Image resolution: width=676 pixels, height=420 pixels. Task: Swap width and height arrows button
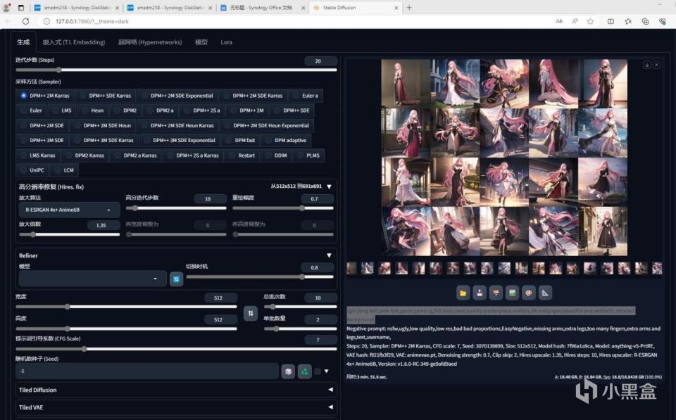tap(250, 314)
